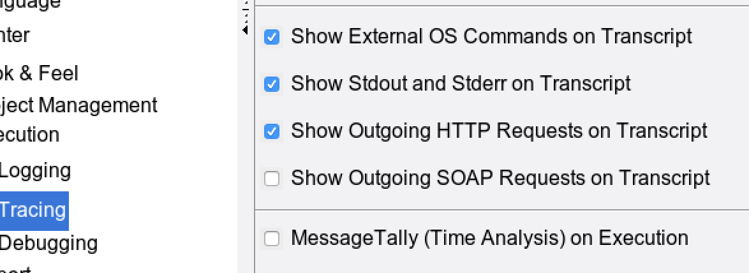
Task: Enable Show Outgoing SOAP Requests checkbox
Action: click(272, 179)
